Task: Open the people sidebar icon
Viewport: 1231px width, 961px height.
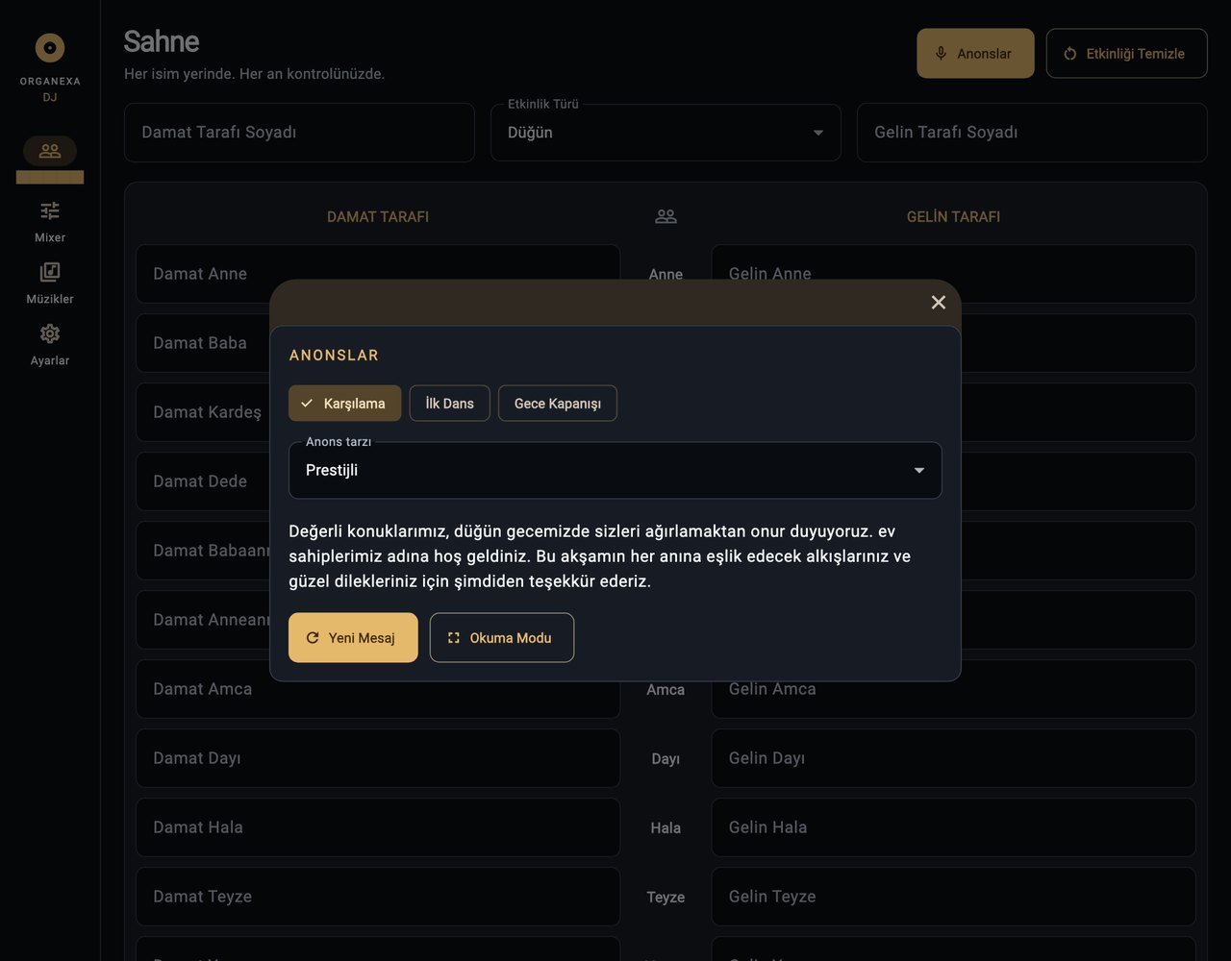Action: 50,151
